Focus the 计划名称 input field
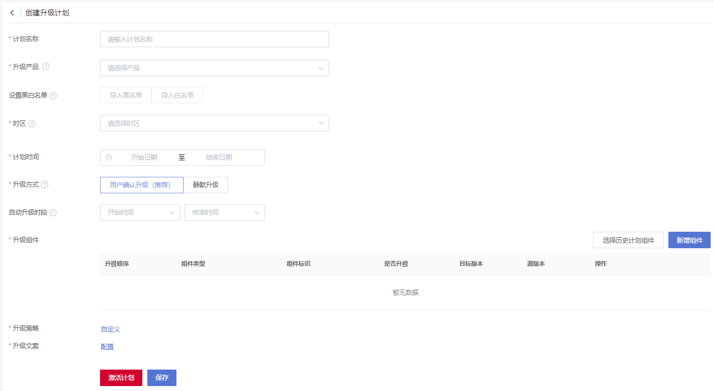Image resolution: width=714 pixels, height=391 pixels. point(214,39)
